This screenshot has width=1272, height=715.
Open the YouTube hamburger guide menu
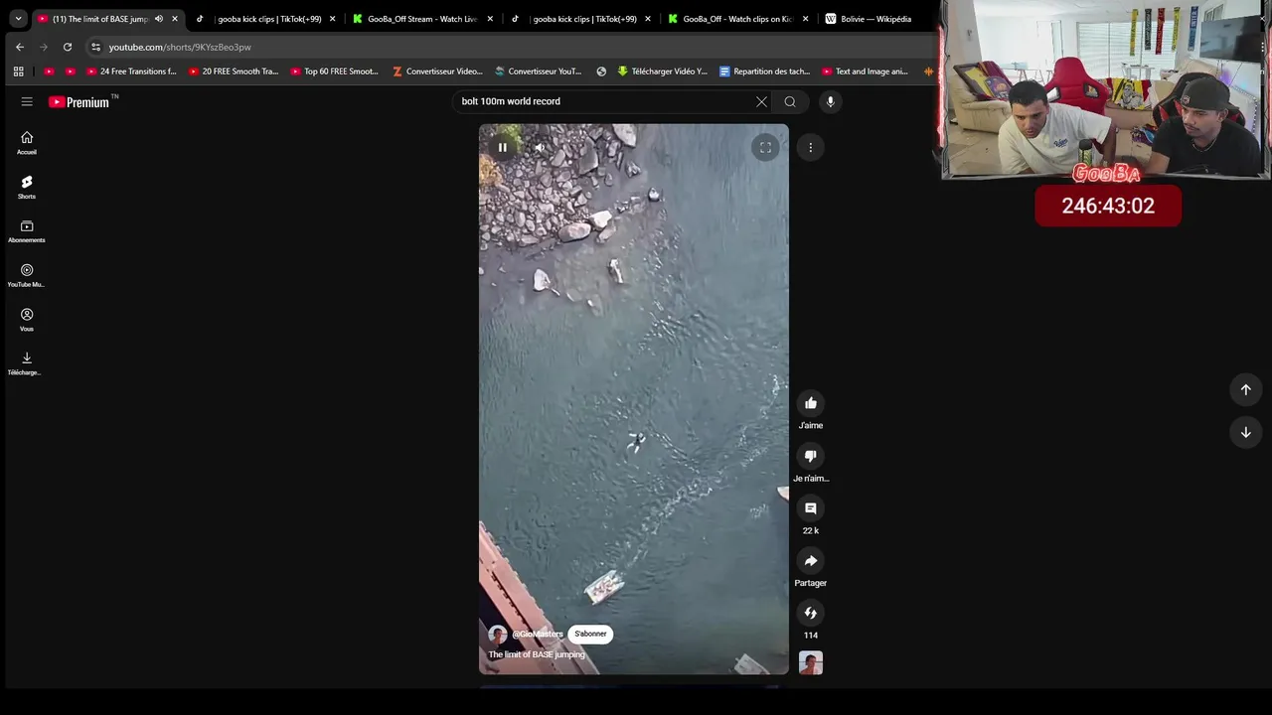(x=27, y=101)
